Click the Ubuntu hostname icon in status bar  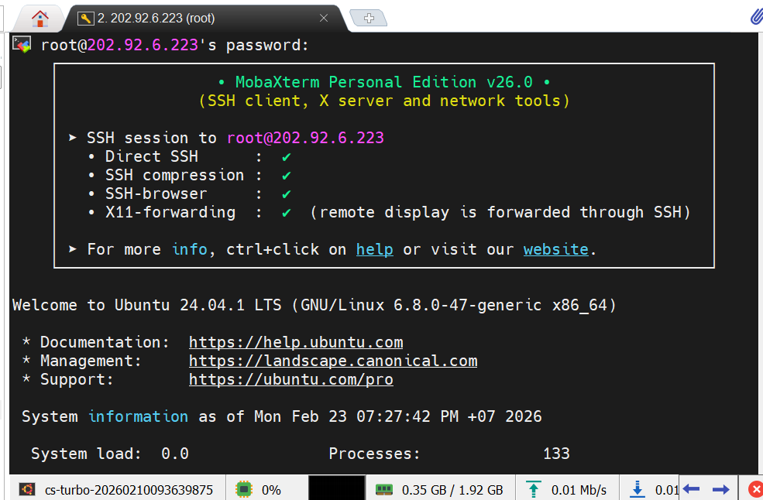[x=27, y=489]
